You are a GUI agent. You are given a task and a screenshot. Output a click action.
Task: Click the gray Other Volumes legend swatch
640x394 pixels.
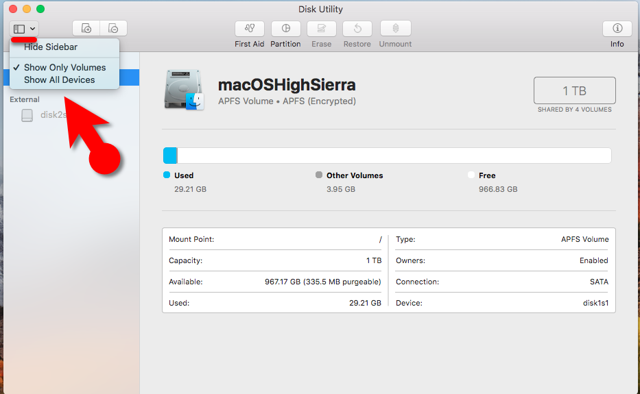[319, 175]
